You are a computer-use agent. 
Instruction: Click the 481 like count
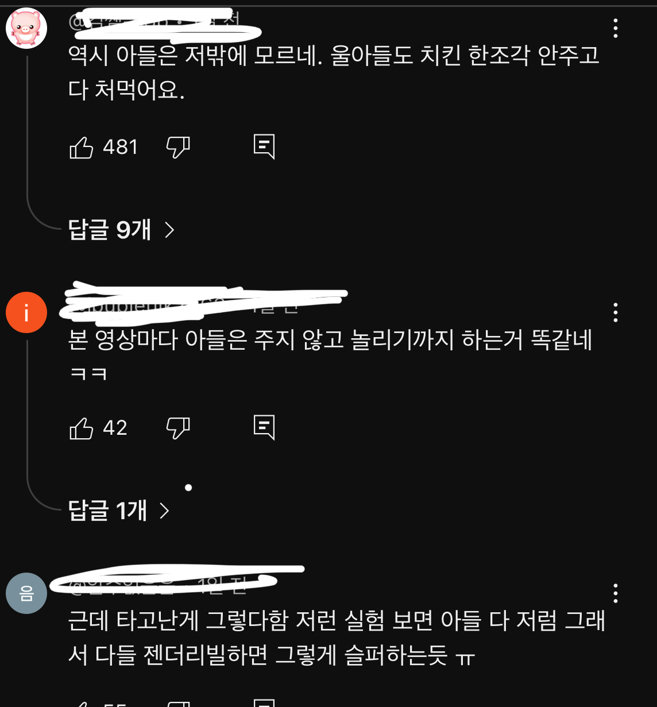coord(121,148)
